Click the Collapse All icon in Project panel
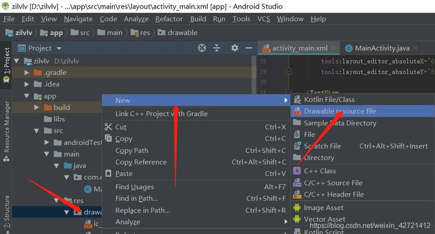The height and width of the screenshot is (234, 435). pyautogui.click(x=217, y=48)
